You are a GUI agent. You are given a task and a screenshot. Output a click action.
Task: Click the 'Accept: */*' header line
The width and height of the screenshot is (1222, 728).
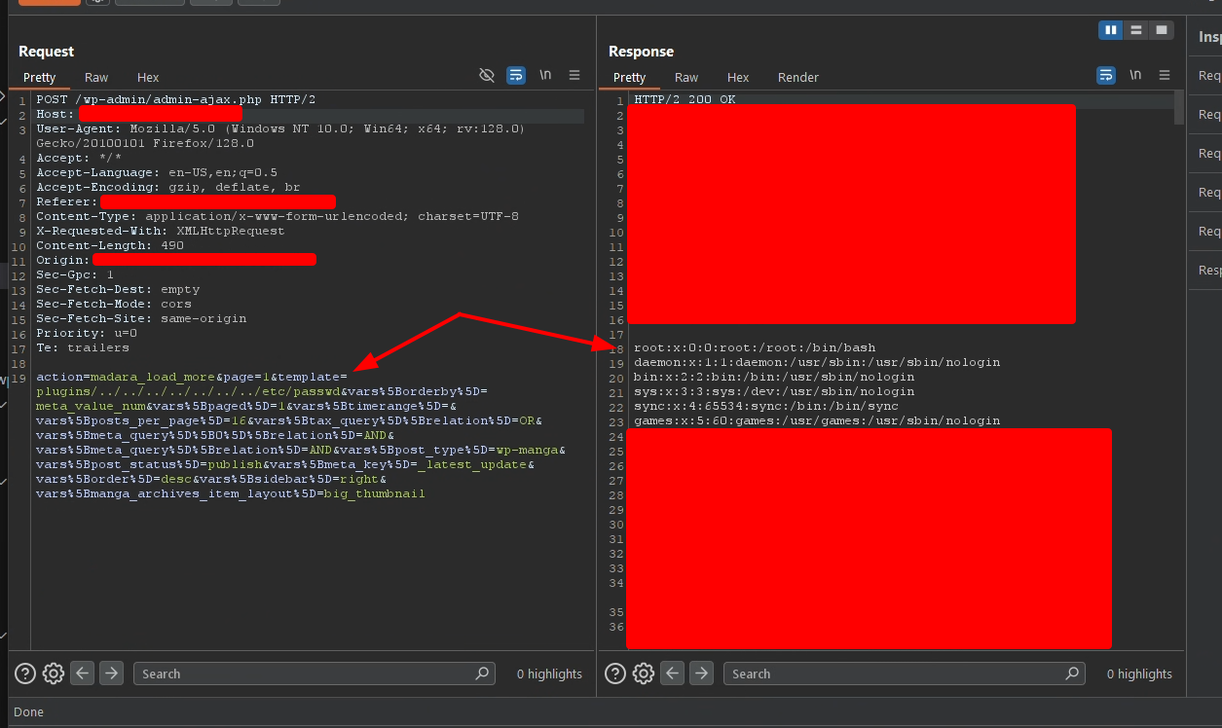pos(79,158)
